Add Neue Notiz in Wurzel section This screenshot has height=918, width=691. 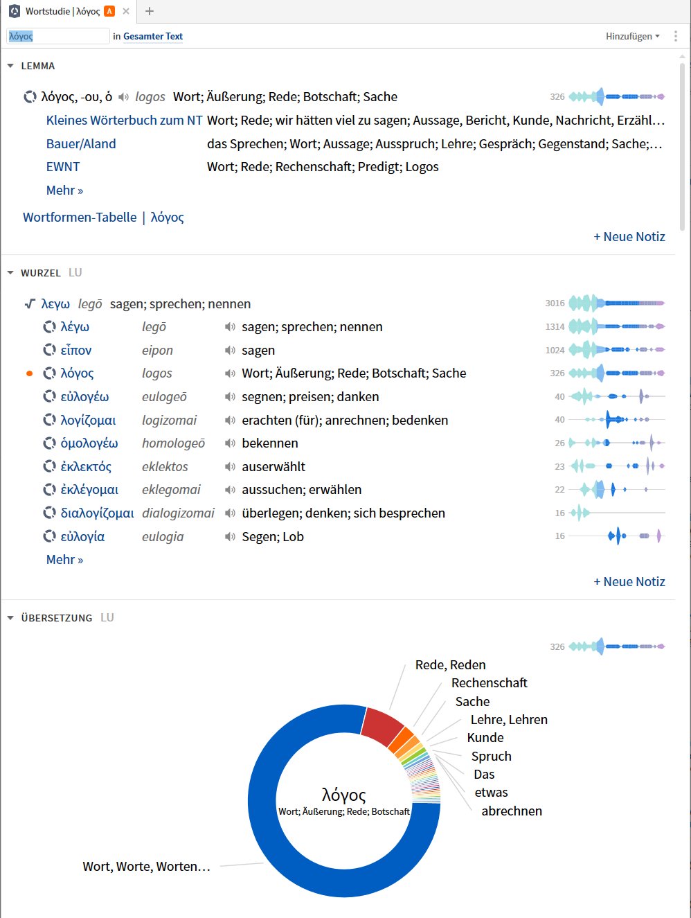629,582
